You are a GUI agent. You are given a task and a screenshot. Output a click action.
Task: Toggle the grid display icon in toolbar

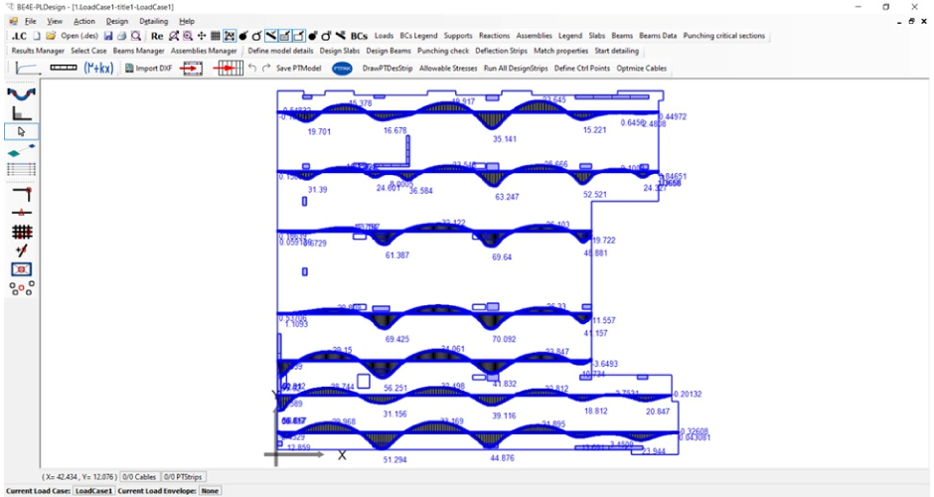216,36
